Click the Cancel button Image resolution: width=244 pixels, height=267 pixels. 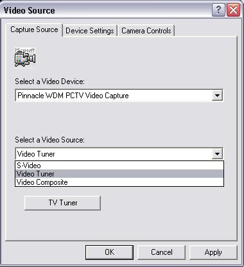tap(161, 252)
